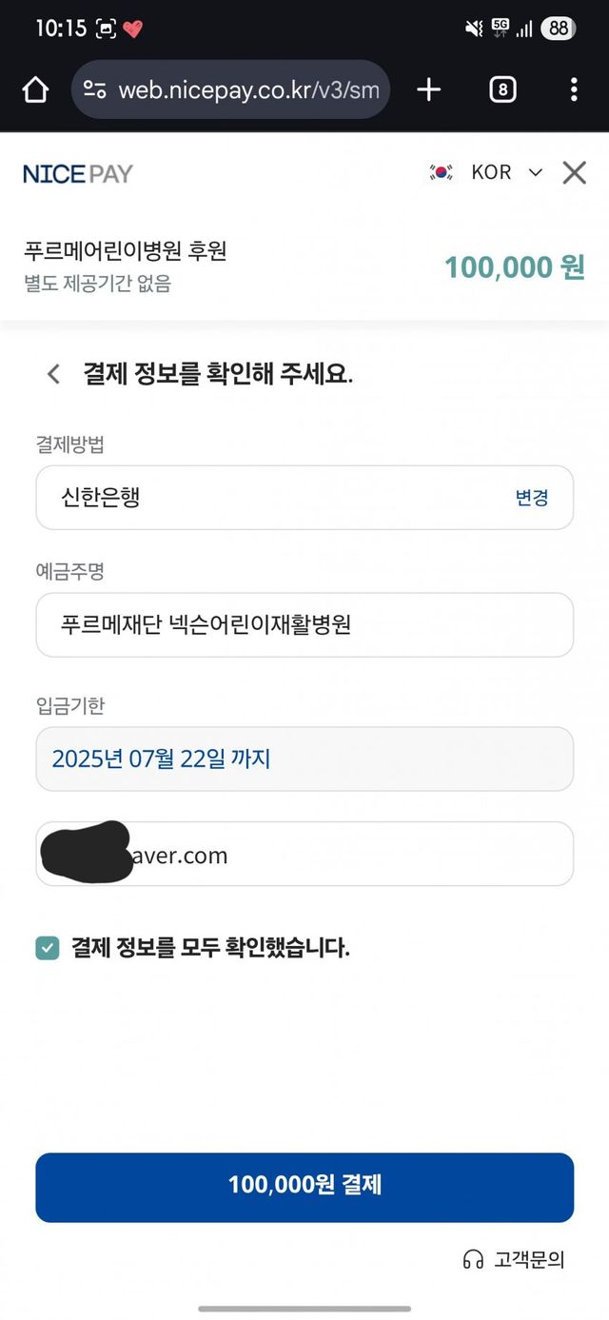Tap the 예금주명 account holder field

click(304, 625)
